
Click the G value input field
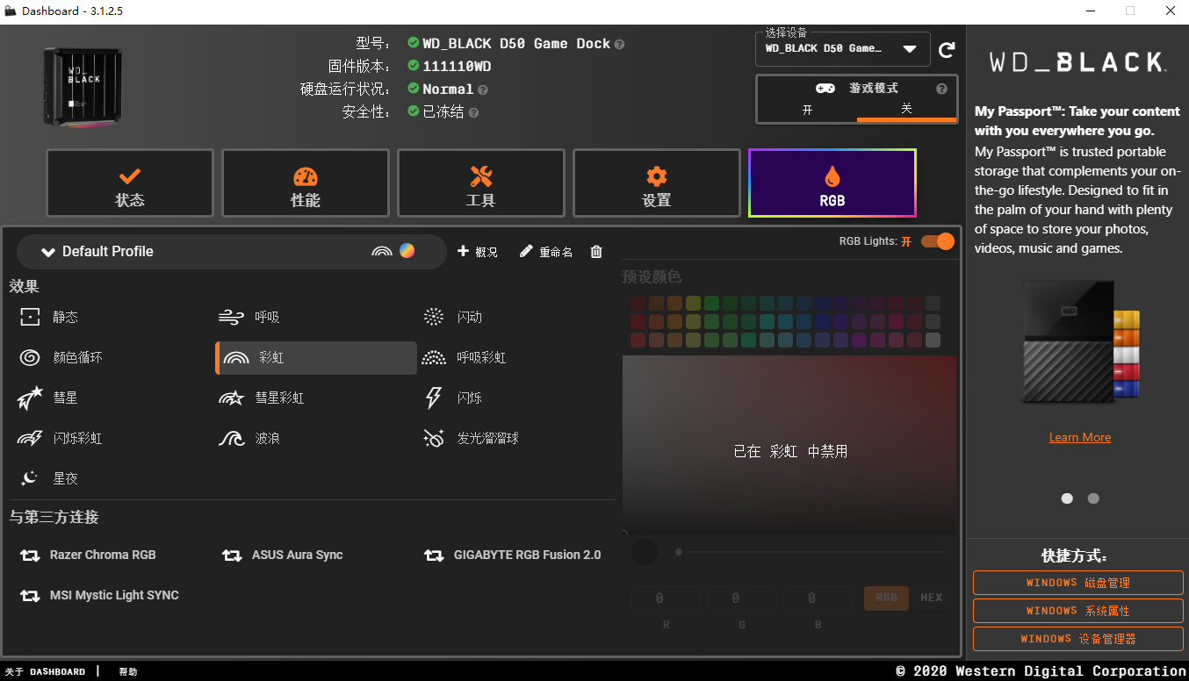tap(742, 599)
